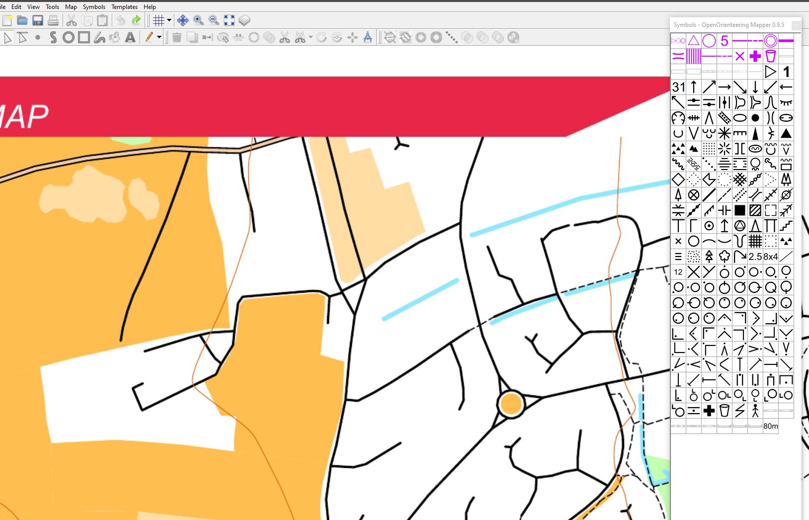Image resolution: width=809 pixels, height=520 pixels.
Task: Zoom in using the magnifier icon
Action: [199, 20]
